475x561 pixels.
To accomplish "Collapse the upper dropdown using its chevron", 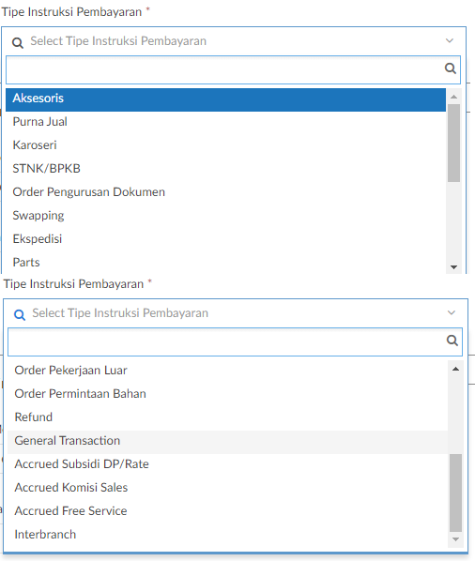I will click(450, 40).
